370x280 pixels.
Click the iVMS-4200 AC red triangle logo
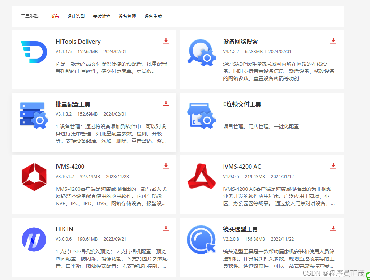202,176
